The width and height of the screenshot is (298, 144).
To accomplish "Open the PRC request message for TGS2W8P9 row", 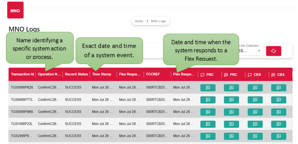I will 208,136.
